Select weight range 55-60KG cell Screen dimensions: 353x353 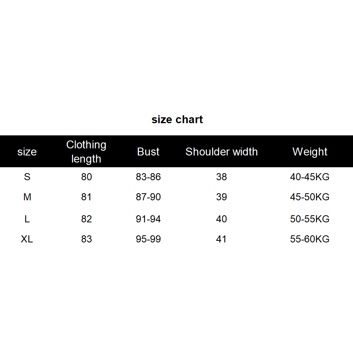[310, 239]
